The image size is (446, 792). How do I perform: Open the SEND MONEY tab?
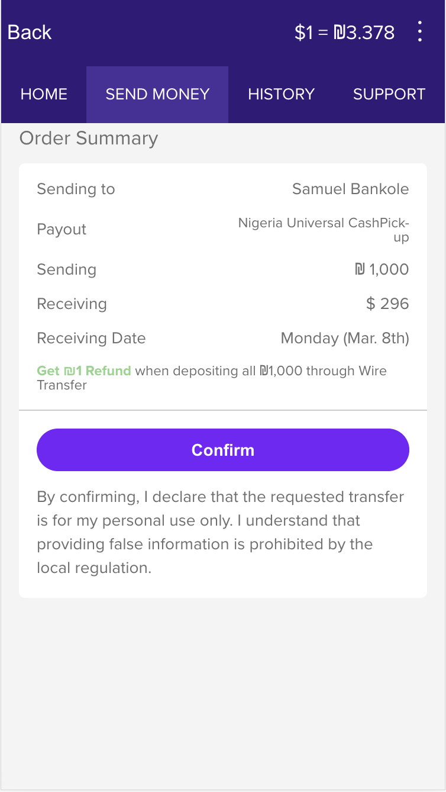(x=157, y=94)
